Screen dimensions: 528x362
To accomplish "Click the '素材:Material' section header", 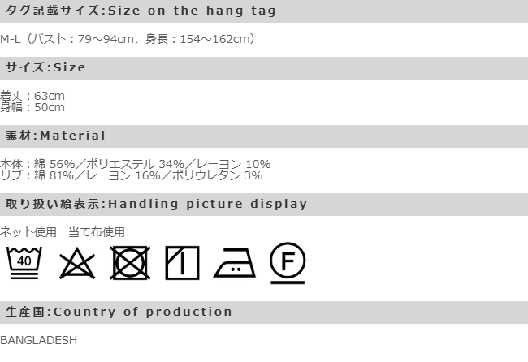I will pos(56,136).
